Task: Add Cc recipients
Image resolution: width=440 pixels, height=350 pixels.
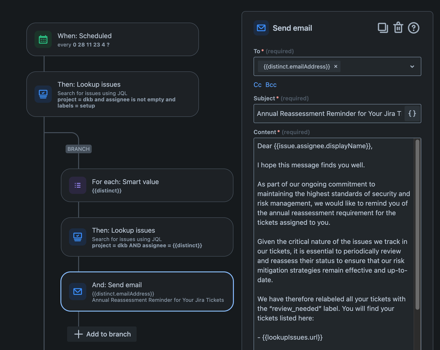Action: [257, 84]
